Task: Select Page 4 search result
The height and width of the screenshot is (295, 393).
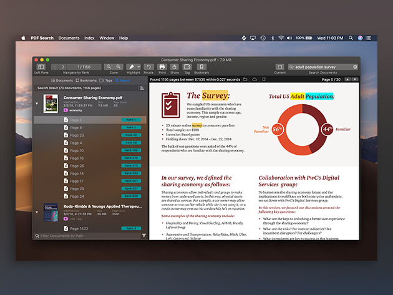Action: click(x=90, y=143)
